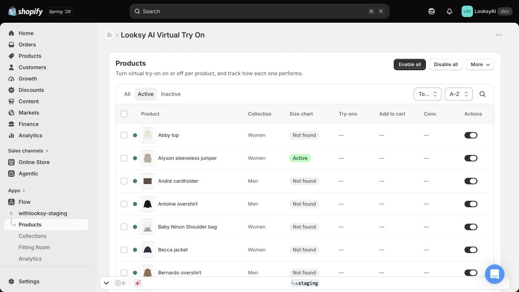Tick the select-all checkbox in table header

[124, 114]
